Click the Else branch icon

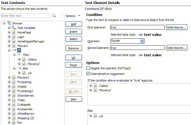[19, 68]
